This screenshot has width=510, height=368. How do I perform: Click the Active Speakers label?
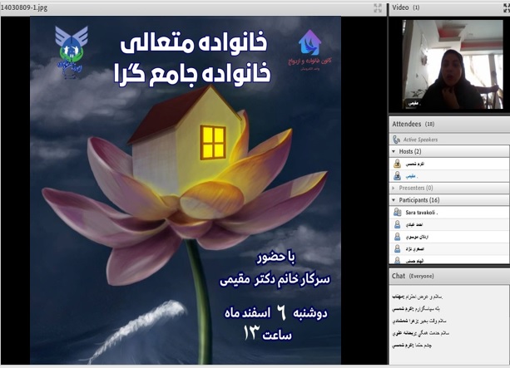click(x=420, y=140)
